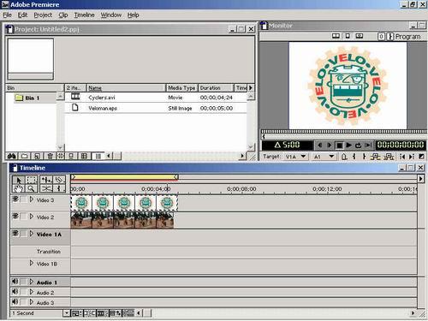Expand the Video 1A track triangle

coord(32,234)
